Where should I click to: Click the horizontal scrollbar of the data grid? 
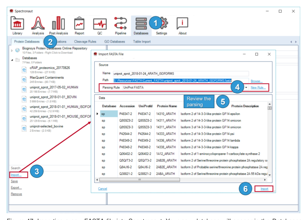pyautogui.click(x=139, y=180)
